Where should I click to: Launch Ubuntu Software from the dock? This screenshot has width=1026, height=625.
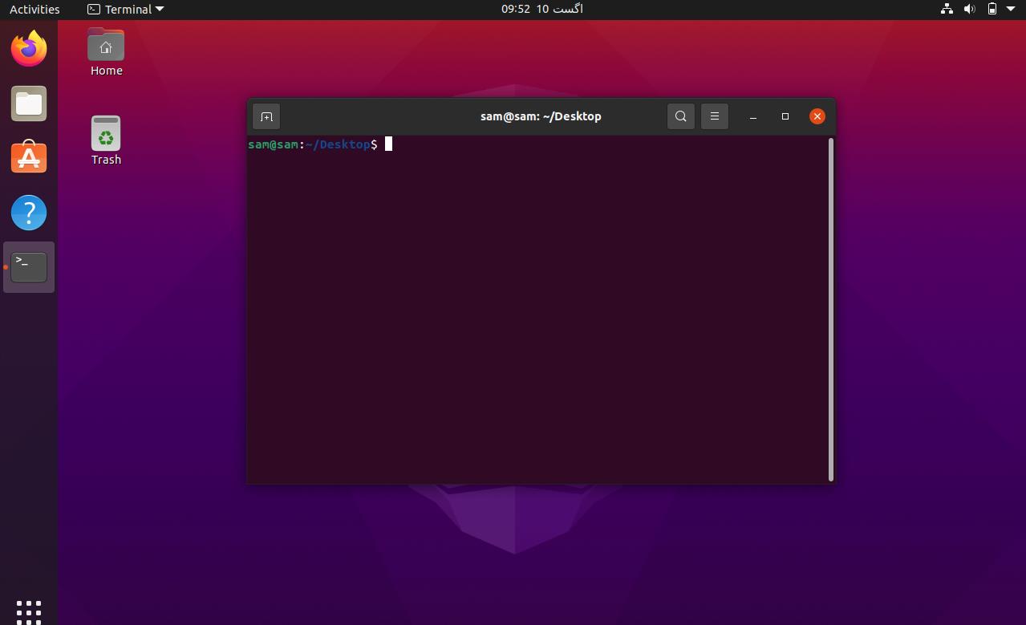pos(29,157)
